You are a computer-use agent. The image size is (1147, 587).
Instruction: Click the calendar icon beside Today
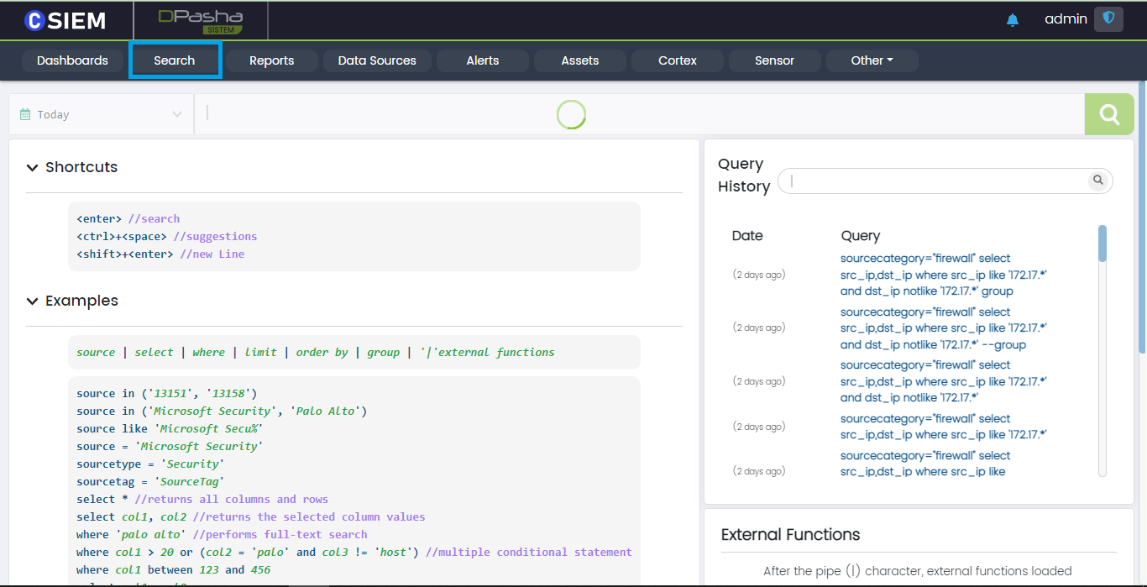[x=25, y=114]
